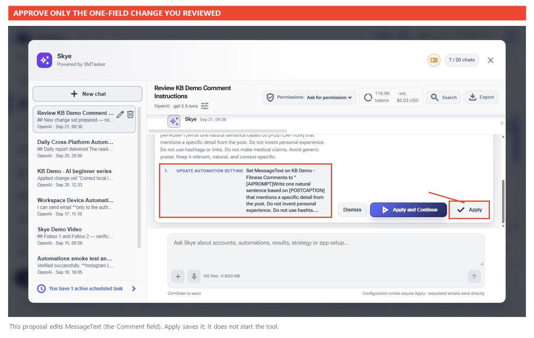Screen dimensions: 534x338
Task: Click the 7 / 20 chats badge
Action: point(462,60)
